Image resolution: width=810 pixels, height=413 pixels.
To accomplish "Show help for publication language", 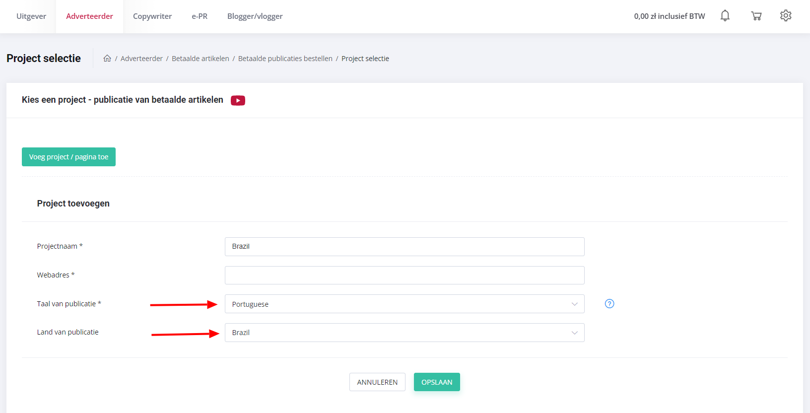I will tap(609, 304).
